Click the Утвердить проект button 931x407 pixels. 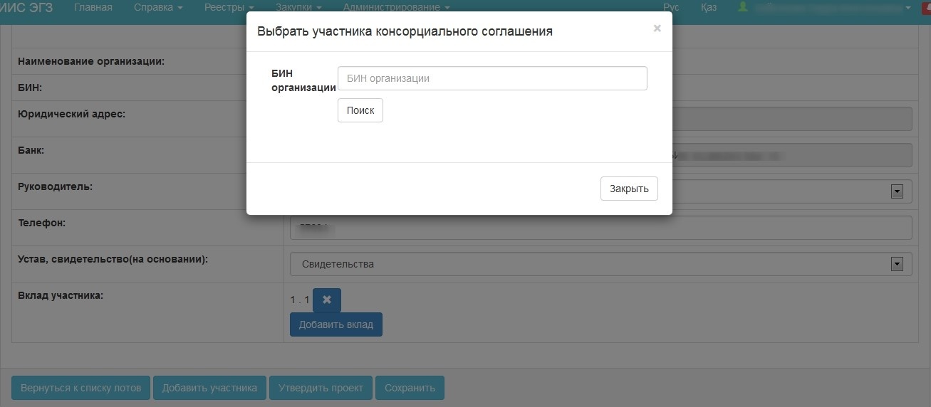pos(321,388)
